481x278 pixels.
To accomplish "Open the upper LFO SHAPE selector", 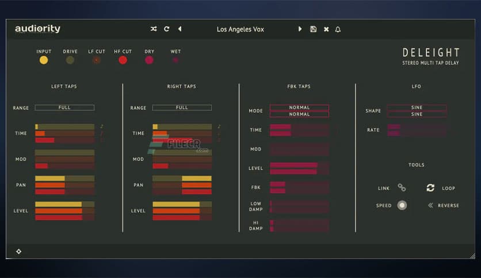I will (417, 107).
